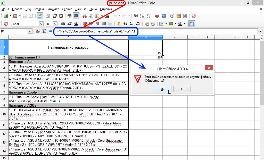Click the Paste clipboard icon
This screenshot has height=160, width=264.
97,16
